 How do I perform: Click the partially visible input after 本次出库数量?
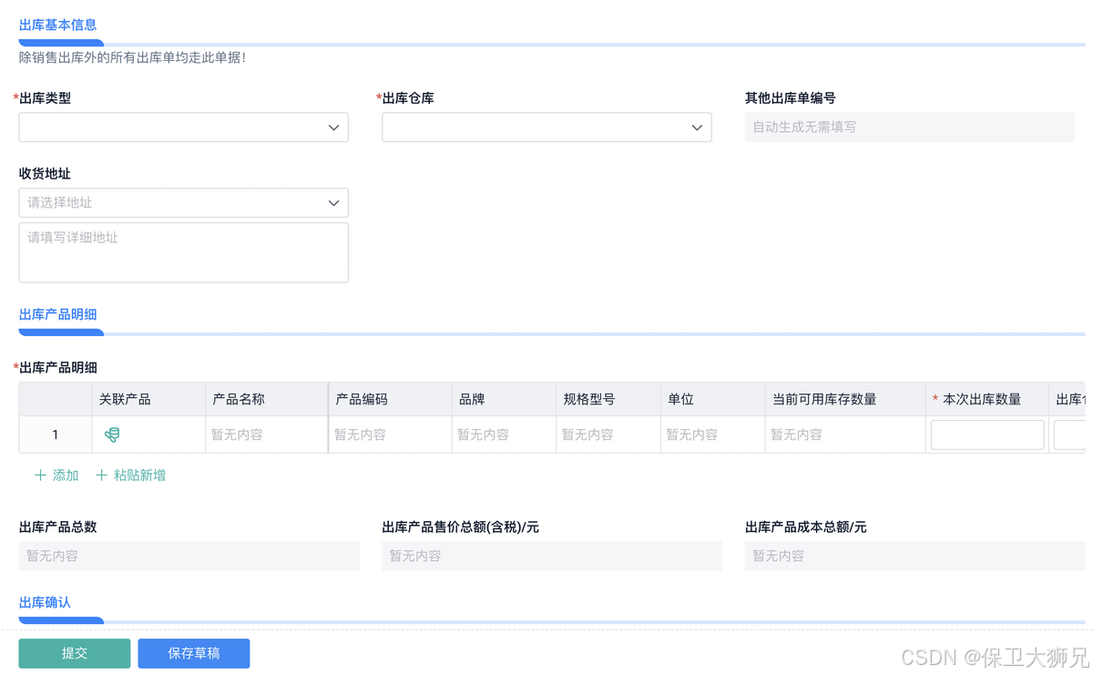(x=1069, y=435)
